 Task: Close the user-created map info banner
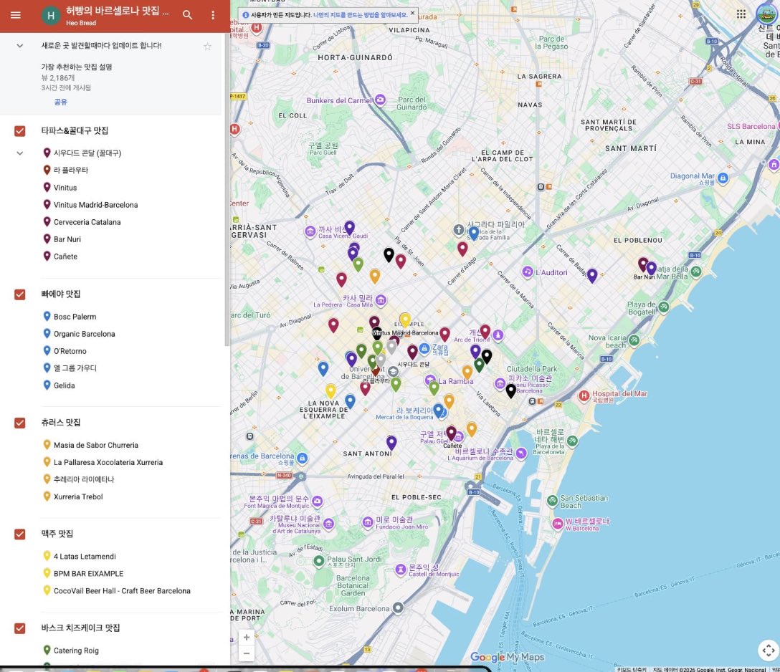tap(412, 14)
